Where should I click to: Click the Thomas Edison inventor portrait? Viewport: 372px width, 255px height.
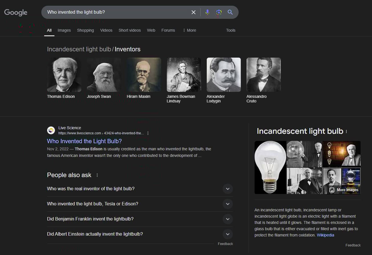tap(64, 75)
